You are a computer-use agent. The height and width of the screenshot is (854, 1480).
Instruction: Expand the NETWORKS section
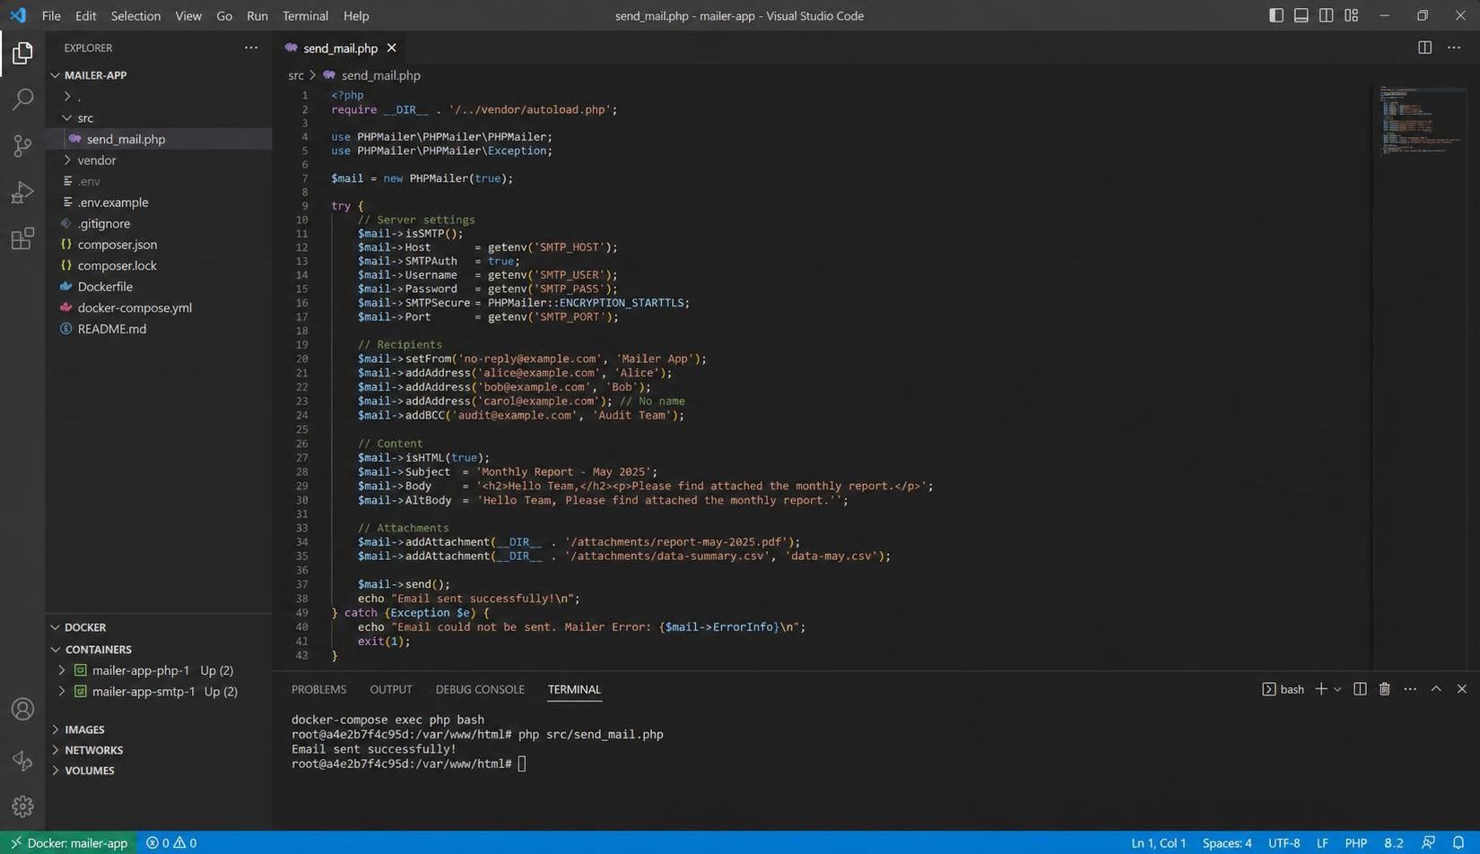159,750
